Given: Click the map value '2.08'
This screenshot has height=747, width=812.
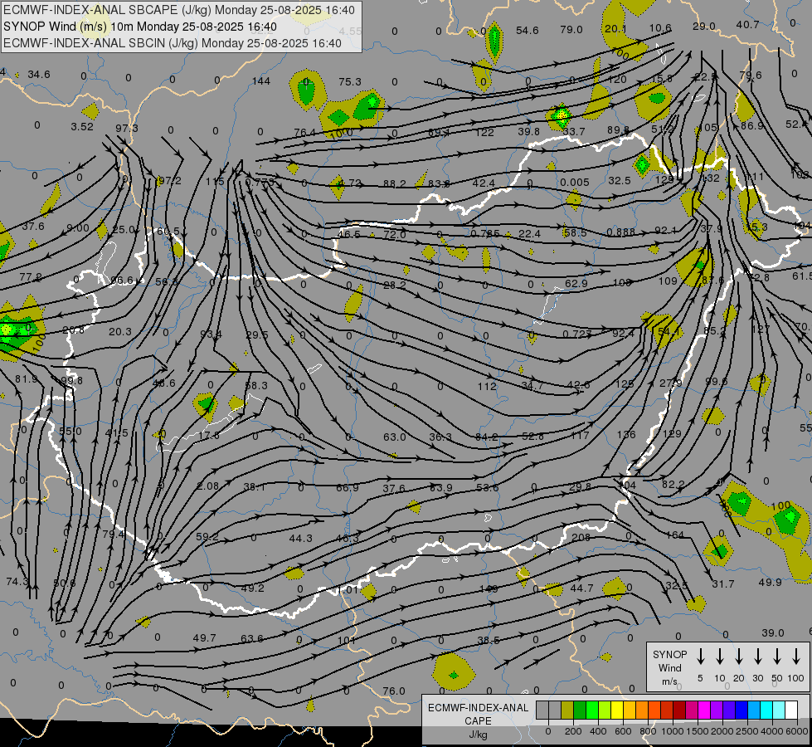Looking at the screenshot, I should pyautogui.click(x=208, y=486).
